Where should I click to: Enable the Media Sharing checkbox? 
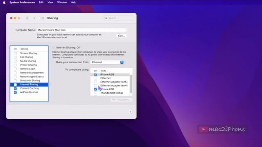[16, 61]
